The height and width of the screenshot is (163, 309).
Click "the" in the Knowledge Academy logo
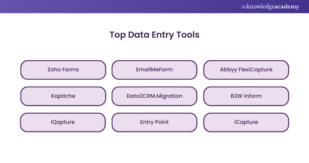click(x=244, y=7)
